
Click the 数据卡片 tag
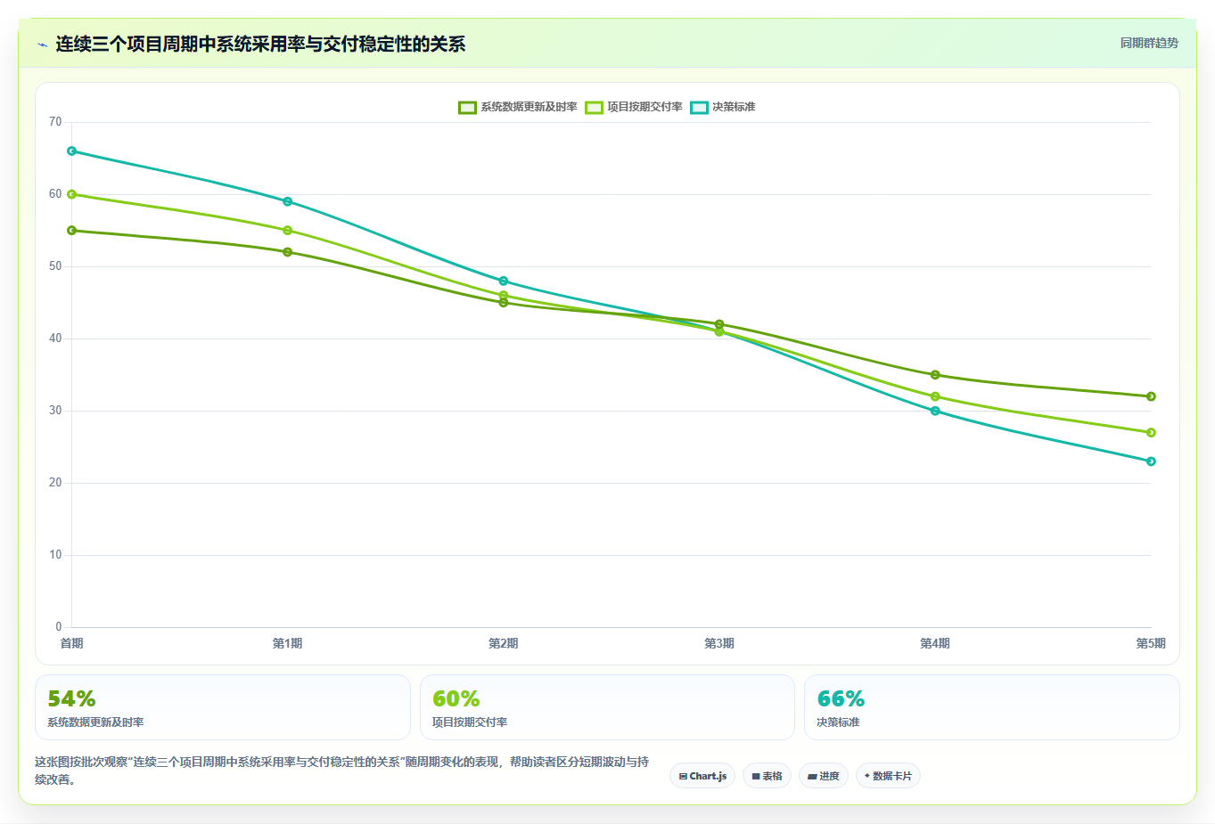coord(888,776)
